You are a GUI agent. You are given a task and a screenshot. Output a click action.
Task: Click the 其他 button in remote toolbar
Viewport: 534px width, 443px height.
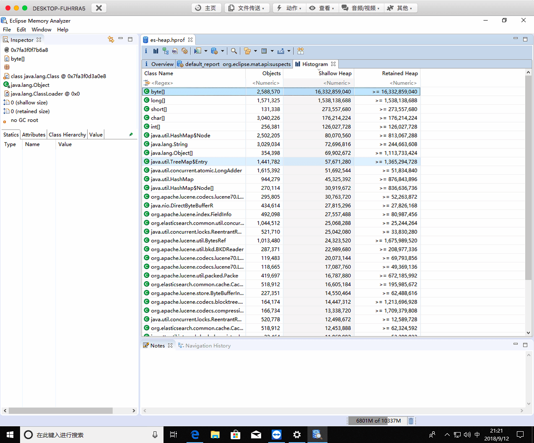pyautogui.click(x=400, y=8)
